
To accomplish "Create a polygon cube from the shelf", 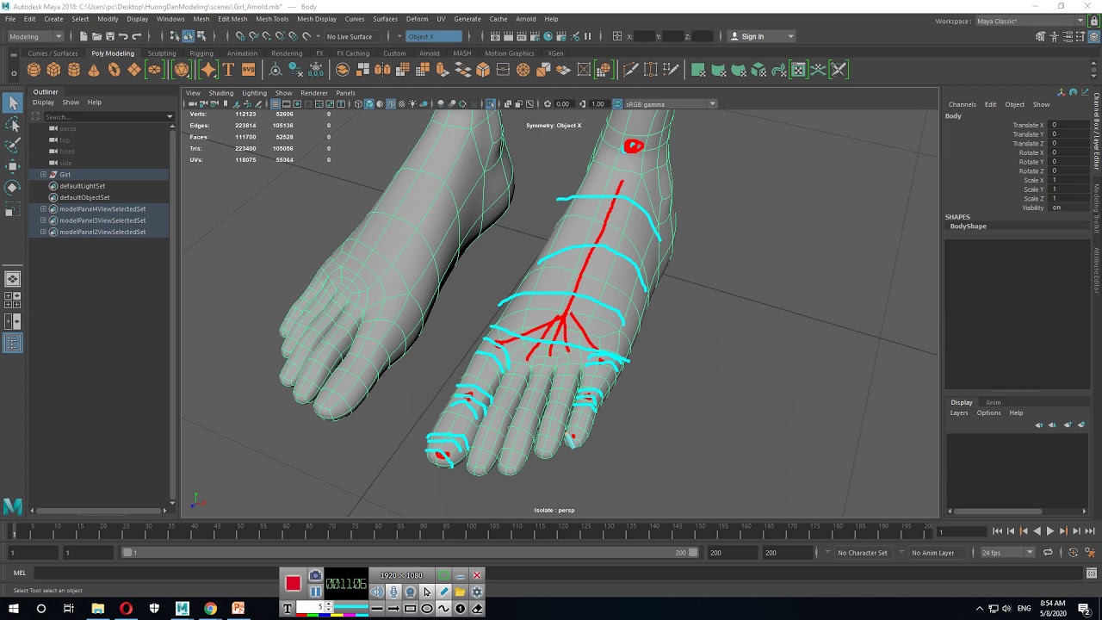I will point(53,70).
